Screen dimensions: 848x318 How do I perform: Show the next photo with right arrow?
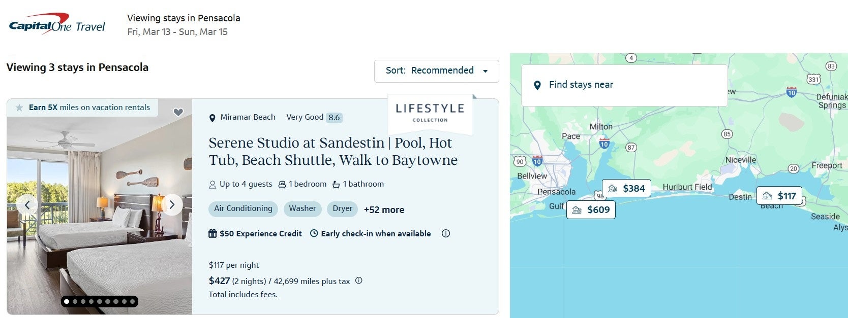[172, 205]
